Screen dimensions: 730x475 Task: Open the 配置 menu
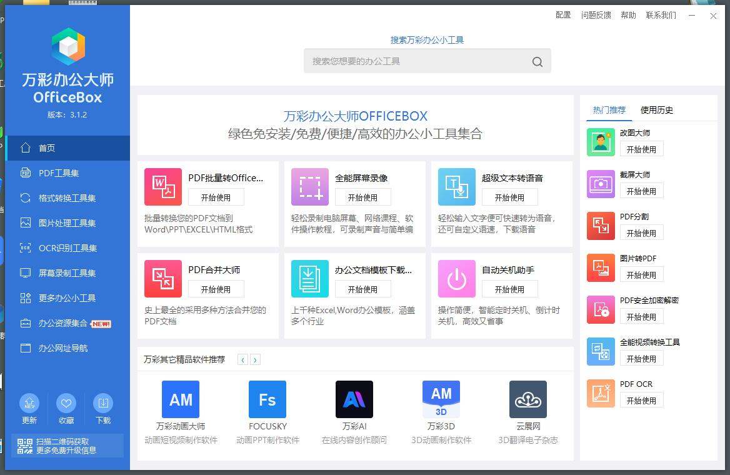563,15
